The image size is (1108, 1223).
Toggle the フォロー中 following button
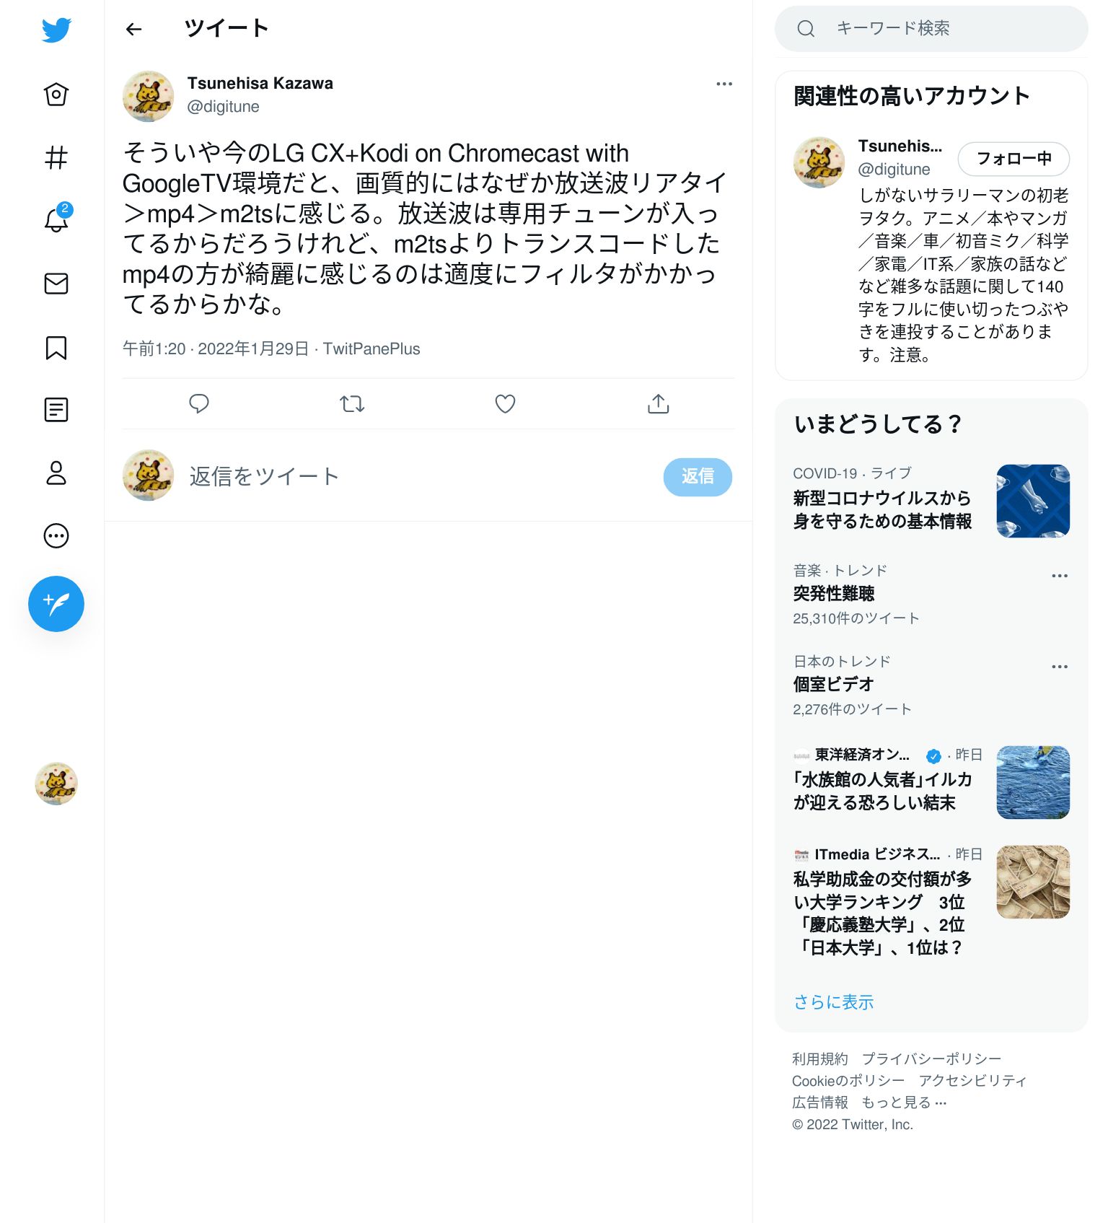(x=1014, y=159)
